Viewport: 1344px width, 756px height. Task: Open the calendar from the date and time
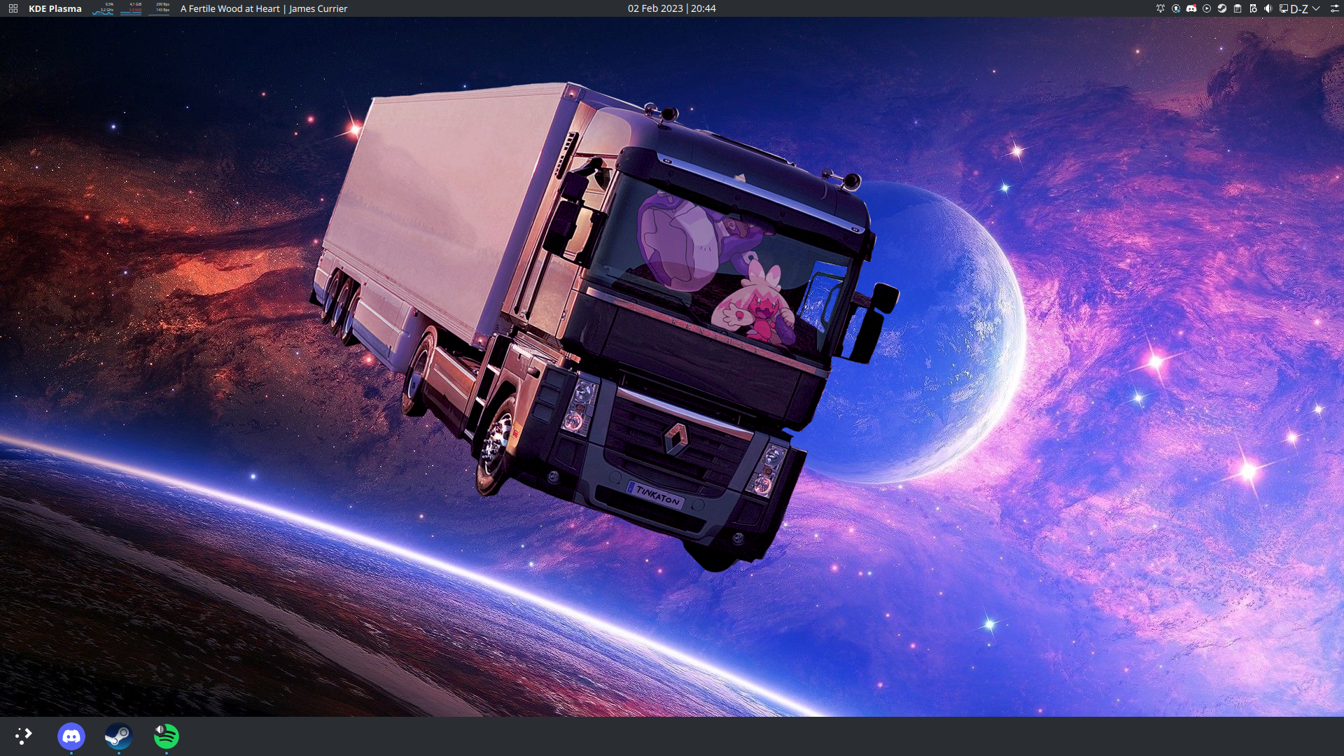(671, 8)
